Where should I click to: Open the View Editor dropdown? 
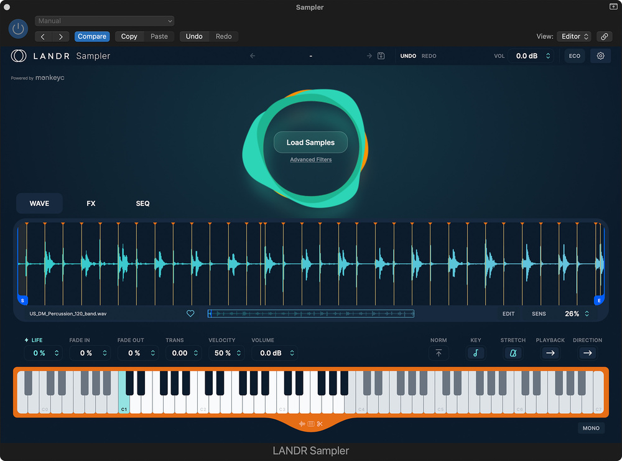(x=574, y=37)
